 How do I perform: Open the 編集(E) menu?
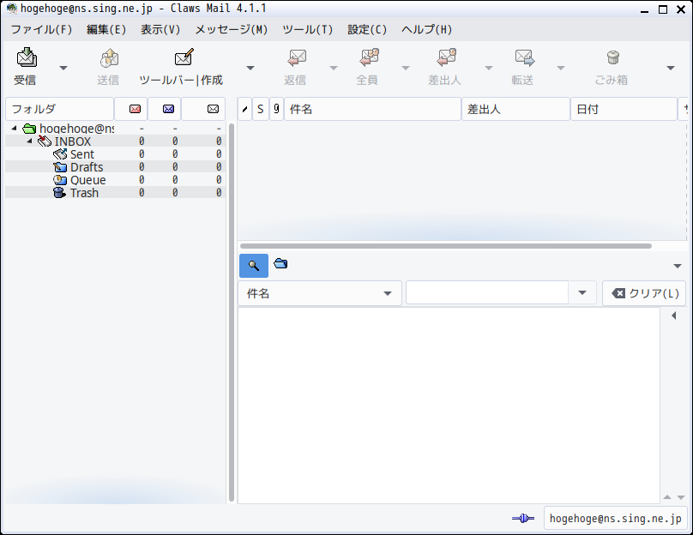click(106, 30)
